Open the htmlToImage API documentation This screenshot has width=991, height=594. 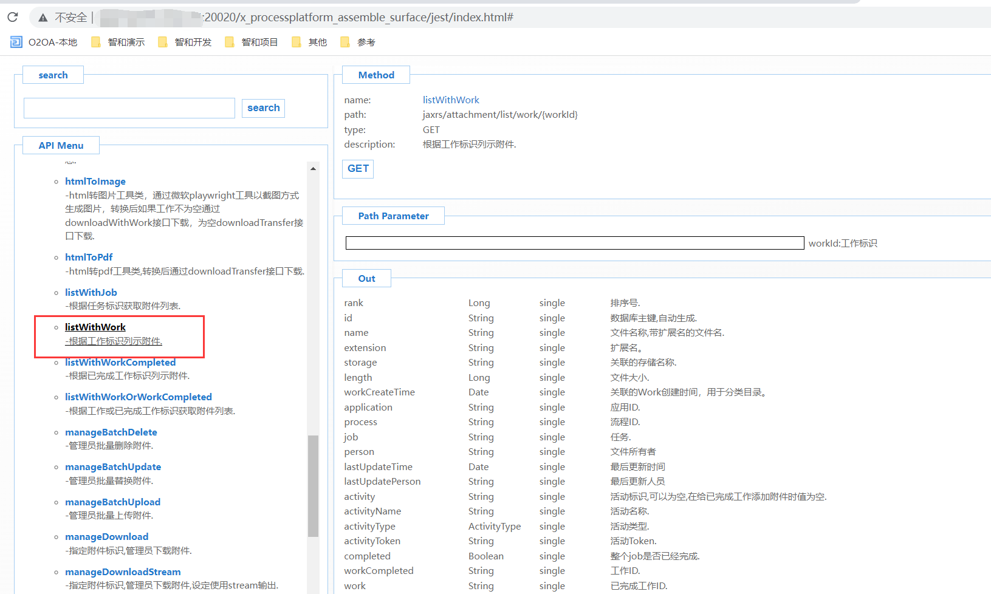click(95, 181)
